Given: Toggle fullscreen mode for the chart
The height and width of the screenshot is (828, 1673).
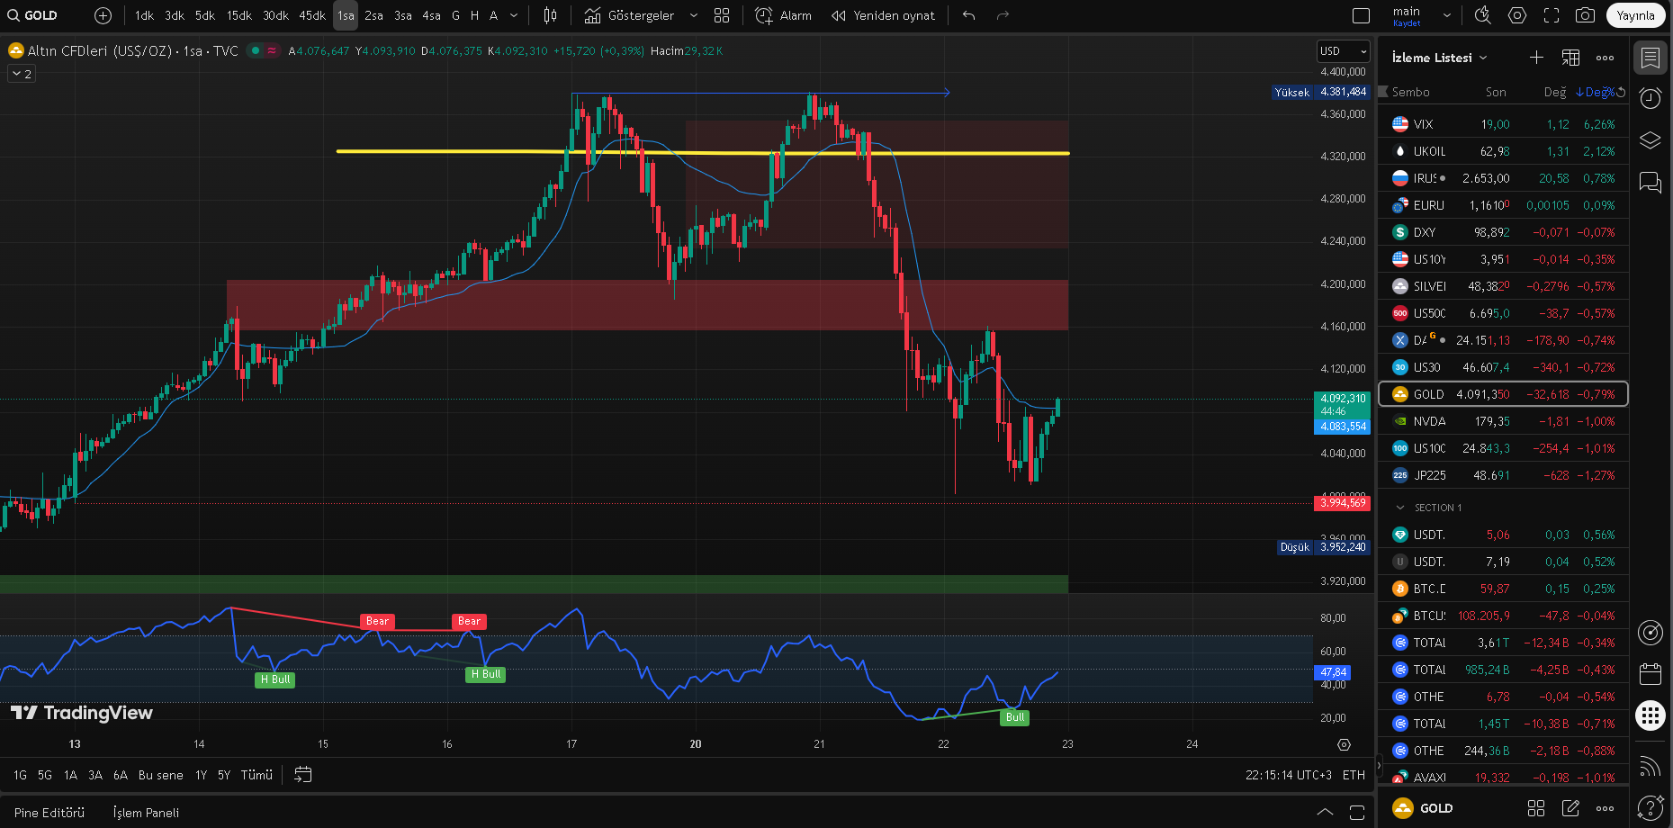Looking at the screenshot, I should point(1552,15).
